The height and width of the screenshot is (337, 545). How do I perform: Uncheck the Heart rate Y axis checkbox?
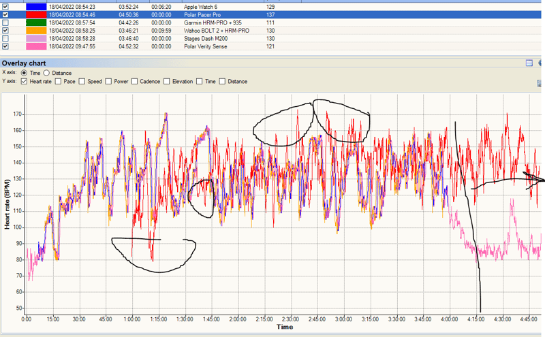[24, 81]
